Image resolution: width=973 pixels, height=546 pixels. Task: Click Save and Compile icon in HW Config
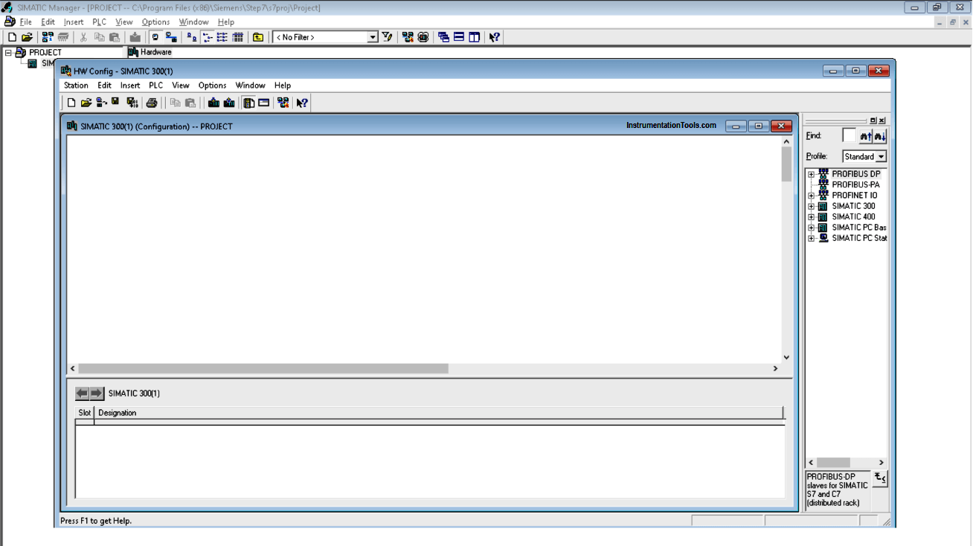[x=132, y=103]
